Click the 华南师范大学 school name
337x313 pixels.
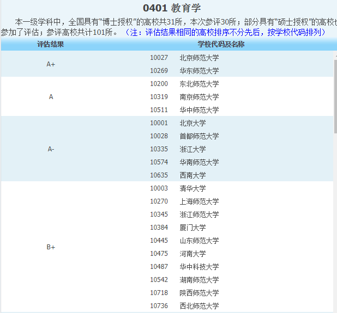pyautogui.click(x=199, y=162)
